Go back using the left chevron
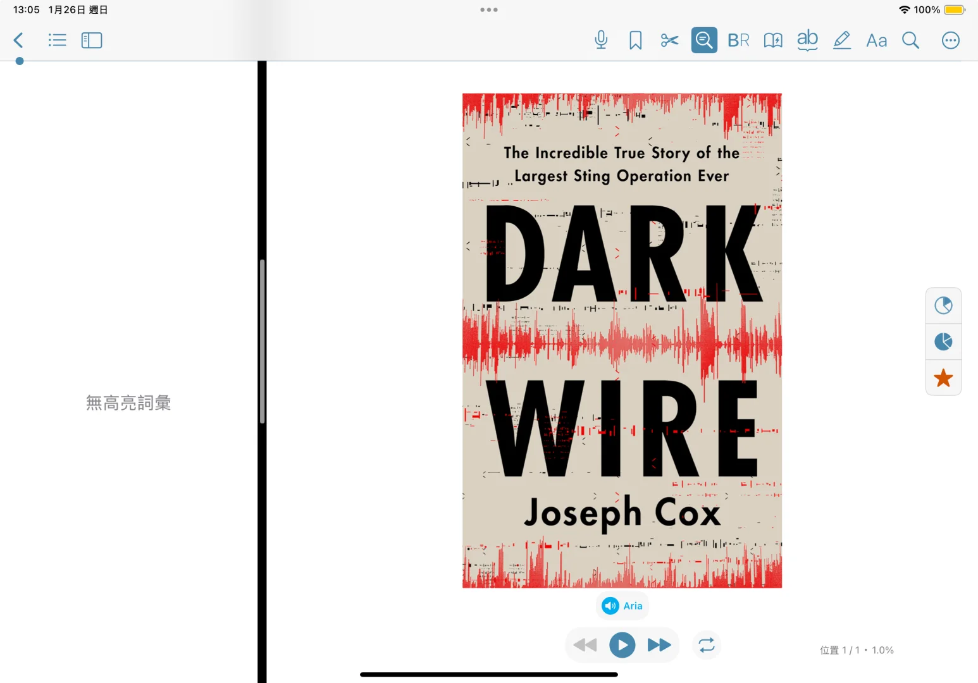Screen dimensions: 978x683 (18, 40)
